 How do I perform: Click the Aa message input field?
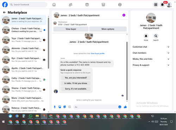(96, 107)
